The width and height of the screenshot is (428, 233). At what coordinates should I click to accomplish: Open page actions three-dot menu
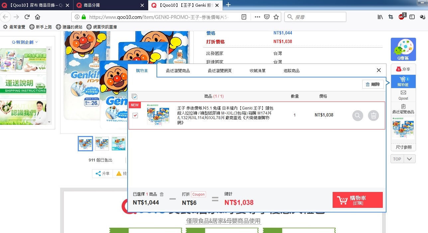click(258, 17)
